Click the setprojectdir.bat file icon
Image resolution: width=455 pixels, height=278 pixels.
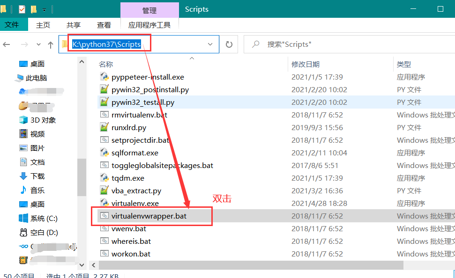tap(104, 140)
